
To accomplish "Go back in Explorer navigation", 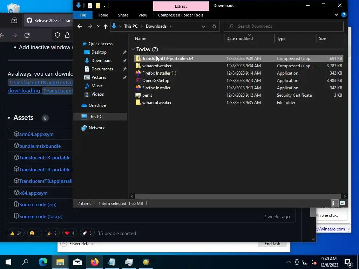I will point(80,26).
